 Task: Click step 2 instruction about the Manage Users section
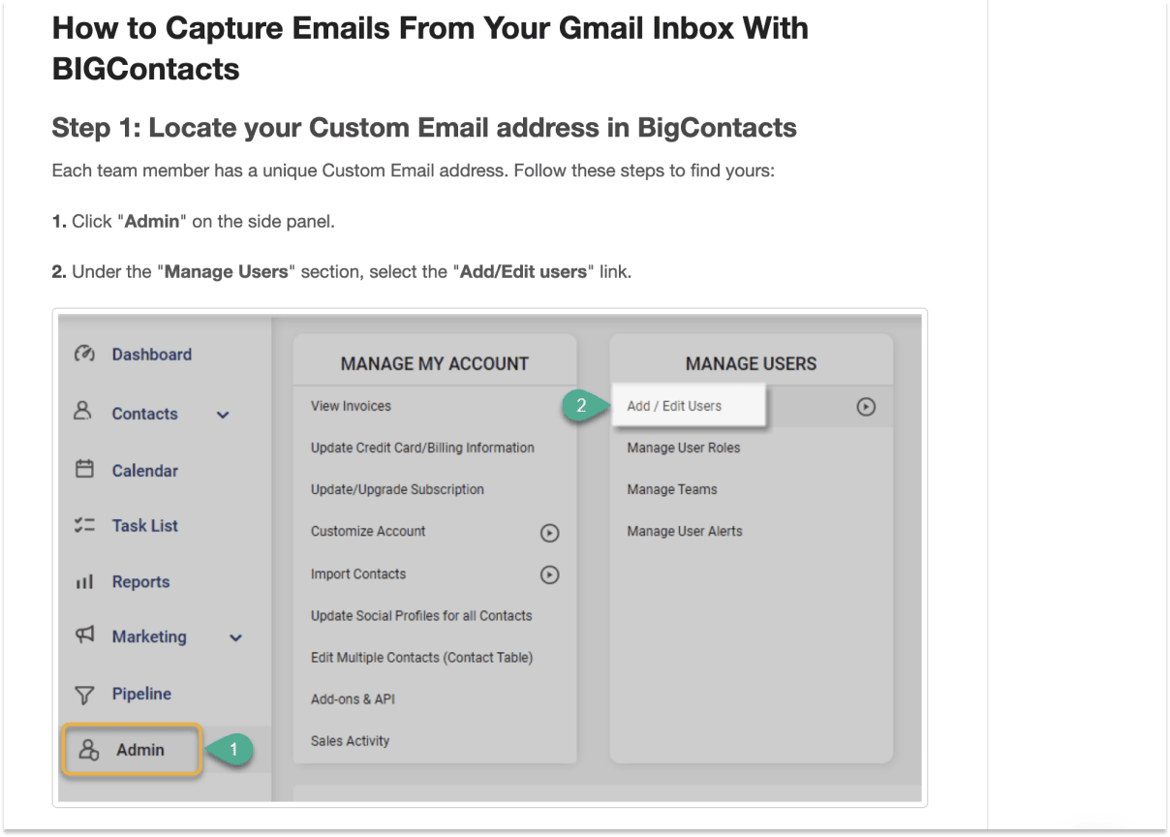pyautogui.click(x=342, y=272)
